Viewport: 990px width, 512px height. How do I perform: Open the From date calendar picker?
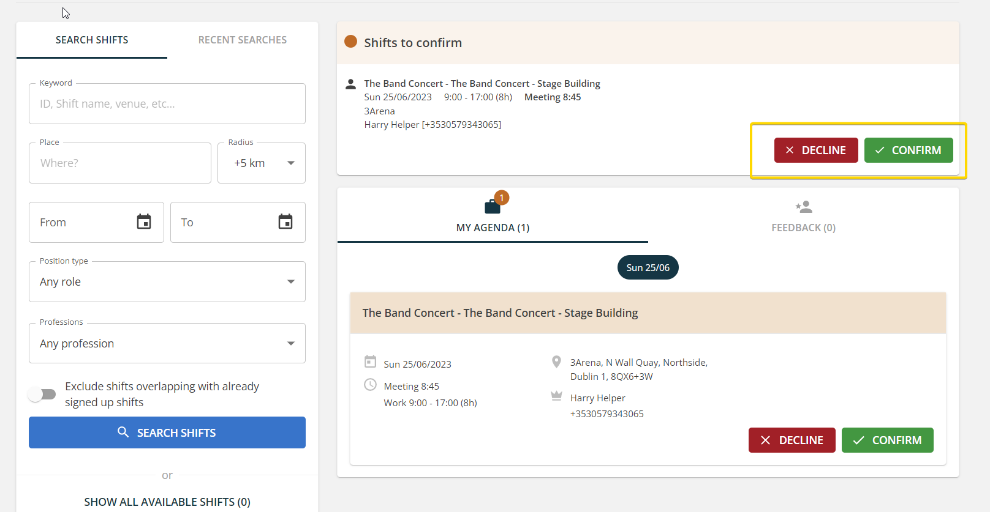point(144,222)
